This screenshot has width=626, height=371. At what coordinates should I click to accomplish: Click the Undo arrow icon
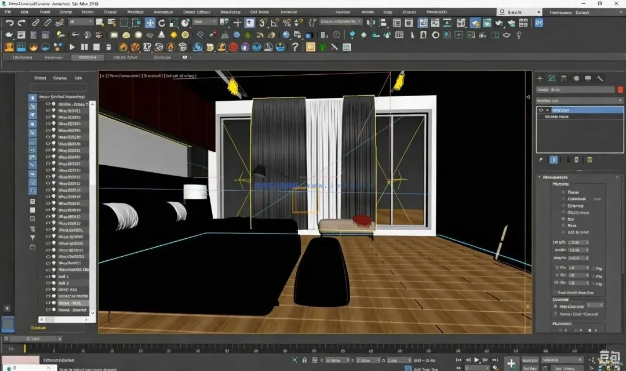[x=10, y=23]
